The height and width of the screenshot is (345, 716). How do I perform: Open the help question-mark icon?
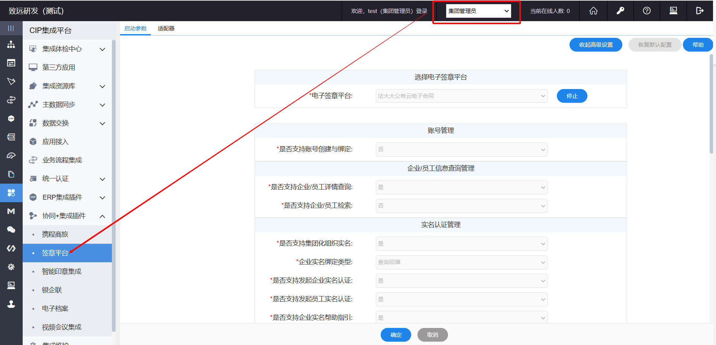click(x=647, y=11)
